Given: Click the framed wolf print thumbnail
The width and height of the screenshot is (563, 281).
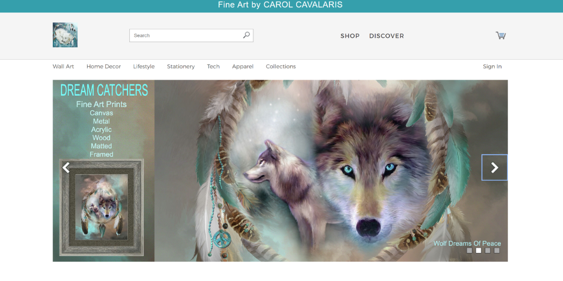Looking at the screenshot, I should click(x=101, y=207).
